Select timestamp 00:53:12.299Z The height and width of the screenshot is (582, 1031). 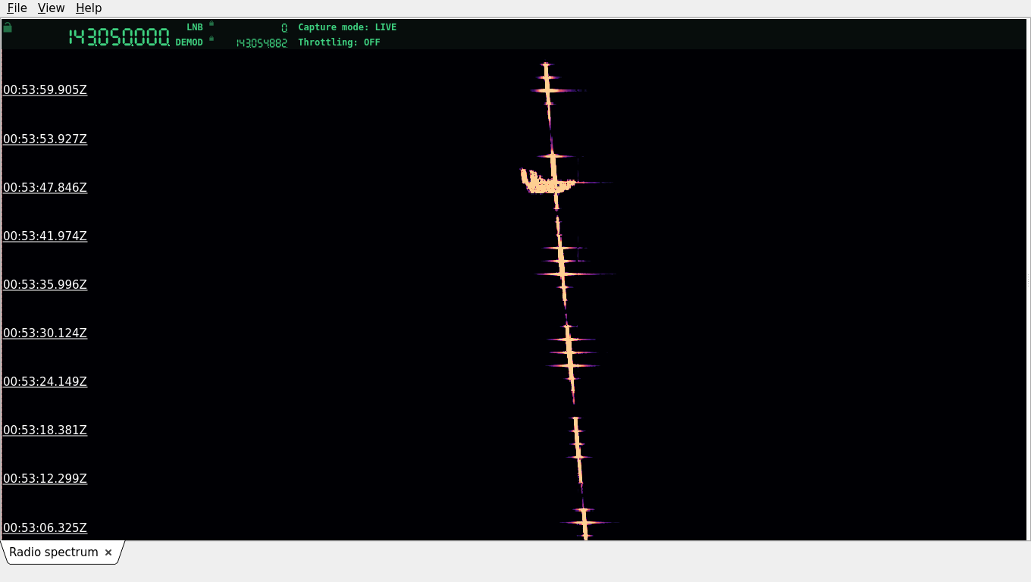[45, 478]
